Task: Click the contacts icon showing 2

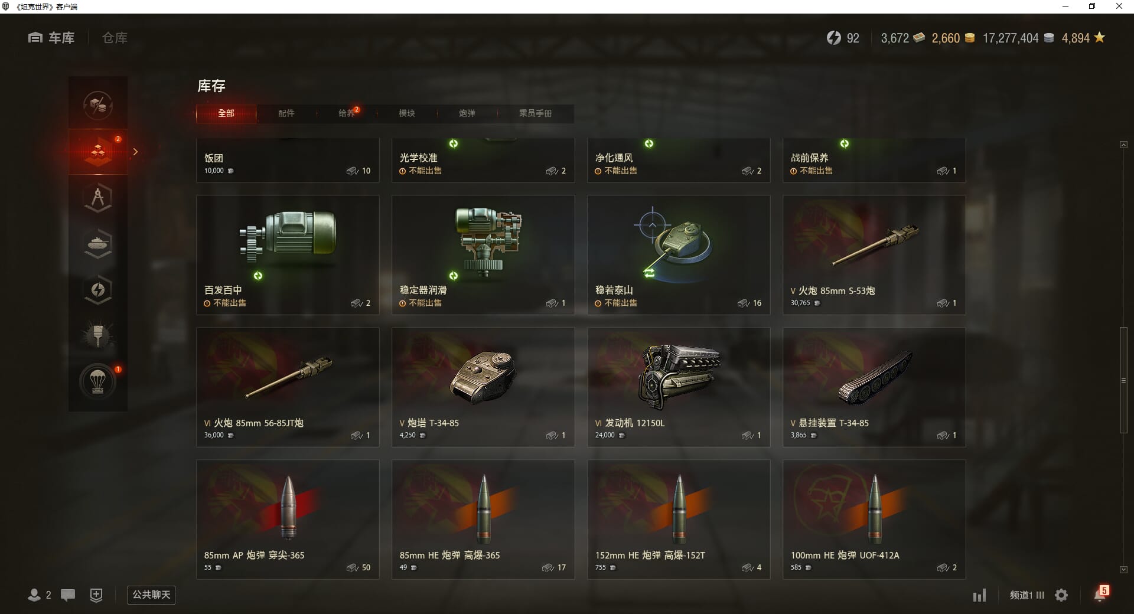Action: click(x=40, y=595)
